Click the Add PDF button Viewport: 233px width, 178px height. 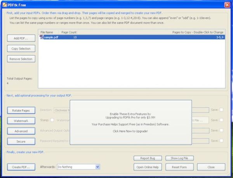click(21, 38)
